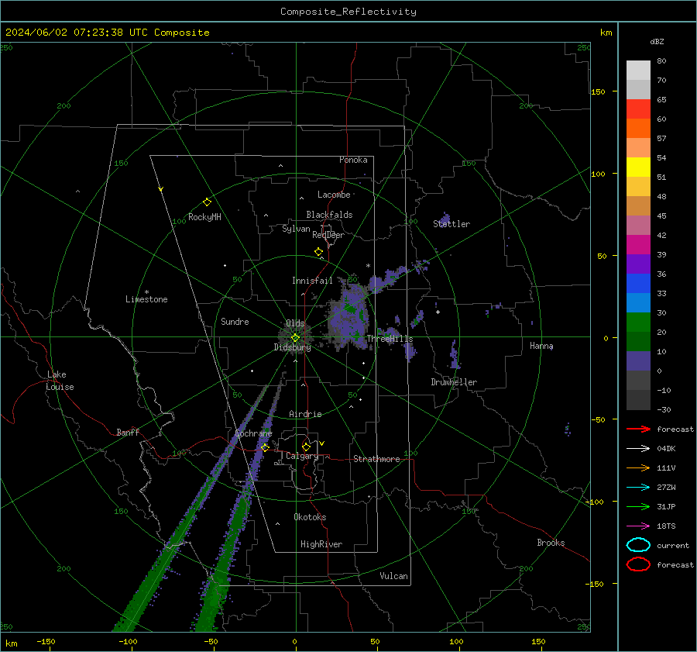Click the Lacombe label
697x652 pixels.
pos(334,195)
